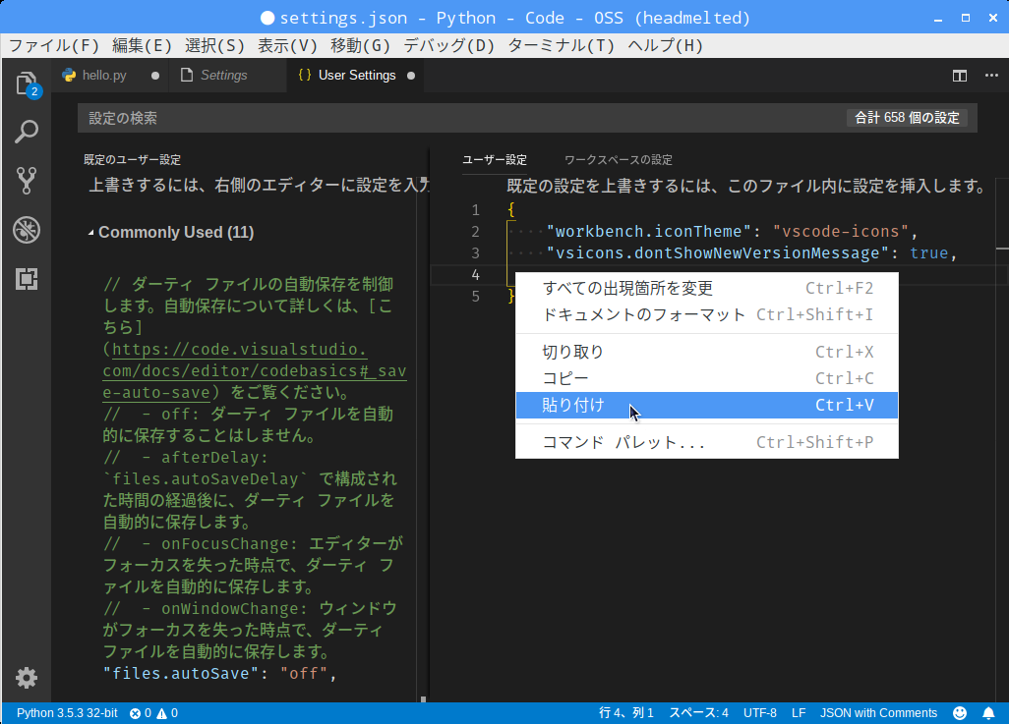Image resolution: width=1009 pixels, height=724 pixels.
Task: Open the 選択(S) menu
Action: (x=215, y=45)
